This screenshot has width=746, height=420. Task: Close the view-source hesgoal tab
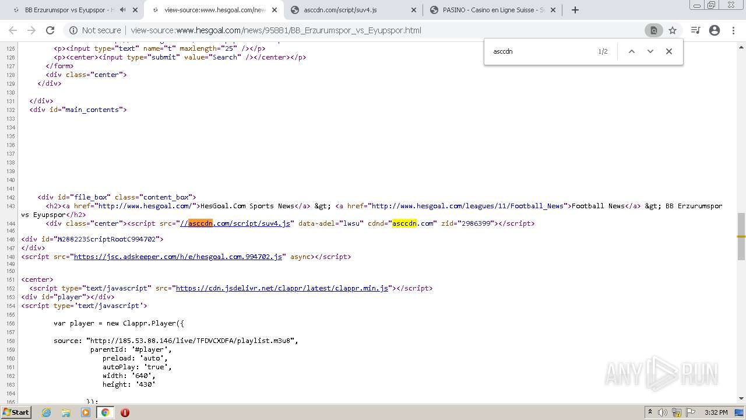coord(275,10)
